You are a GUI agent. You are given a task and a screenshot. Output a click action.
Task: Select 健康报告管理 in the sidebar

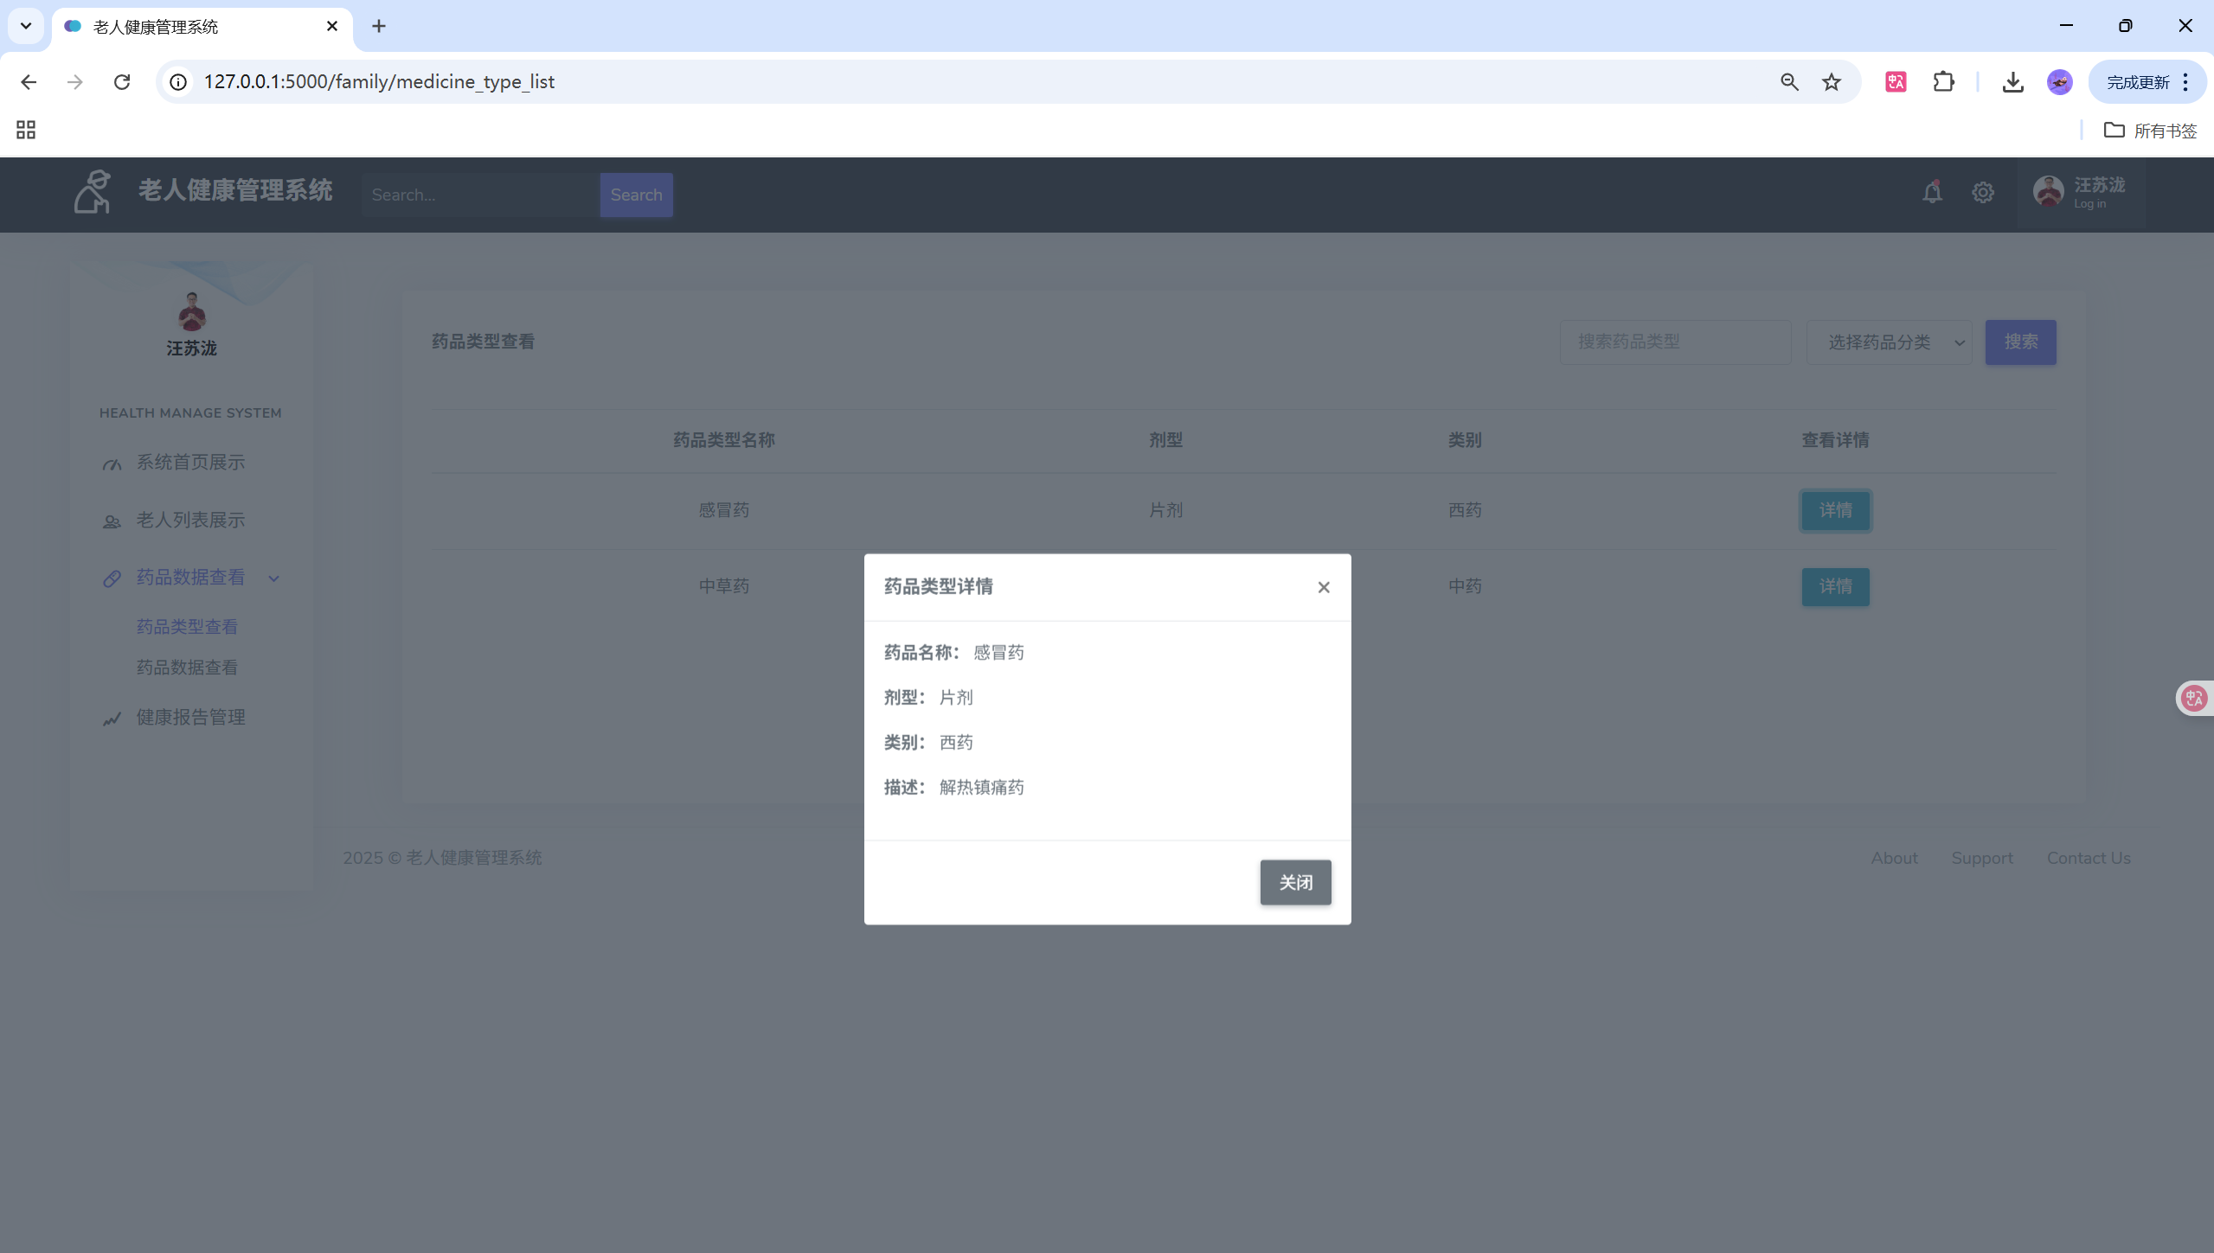point(190,717)
